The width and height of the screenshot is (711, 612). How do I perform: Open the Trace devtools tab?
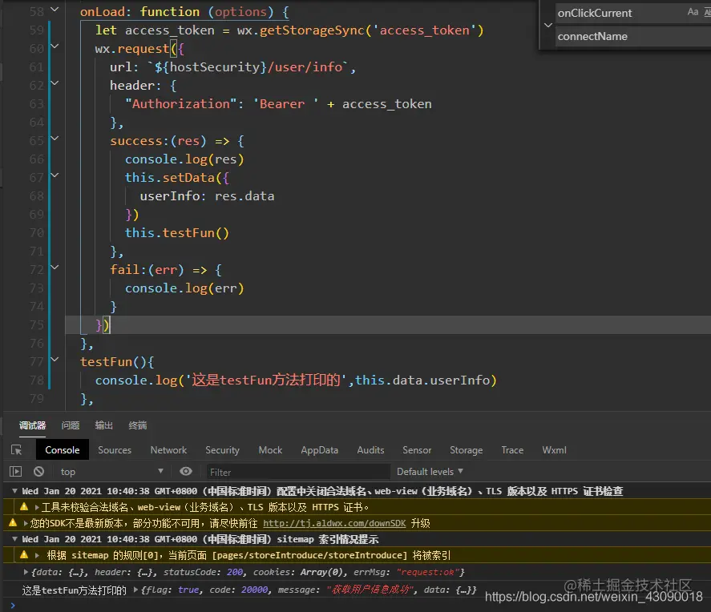[512, 450]
